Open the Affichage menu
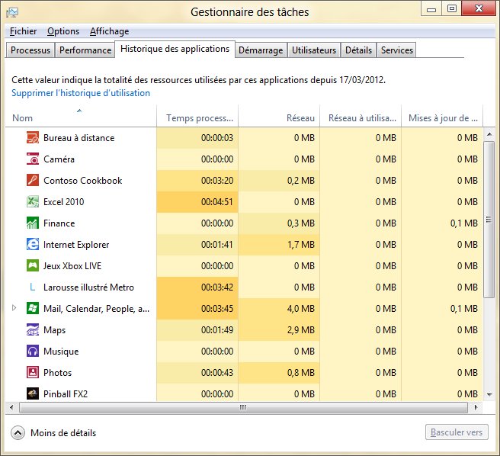The width and height of the screenshot is (500, 456). [109, 31]
